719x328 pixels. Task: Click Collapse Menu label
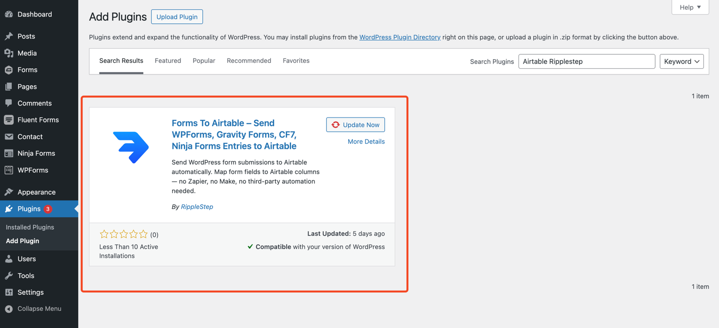40,309
